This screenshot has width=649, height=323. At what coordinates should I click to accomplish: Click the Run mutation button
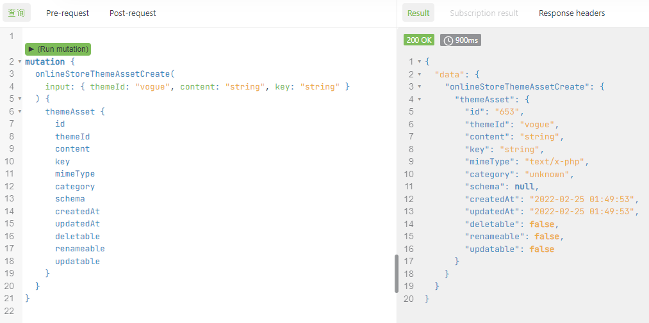click(x=58, y=49)
